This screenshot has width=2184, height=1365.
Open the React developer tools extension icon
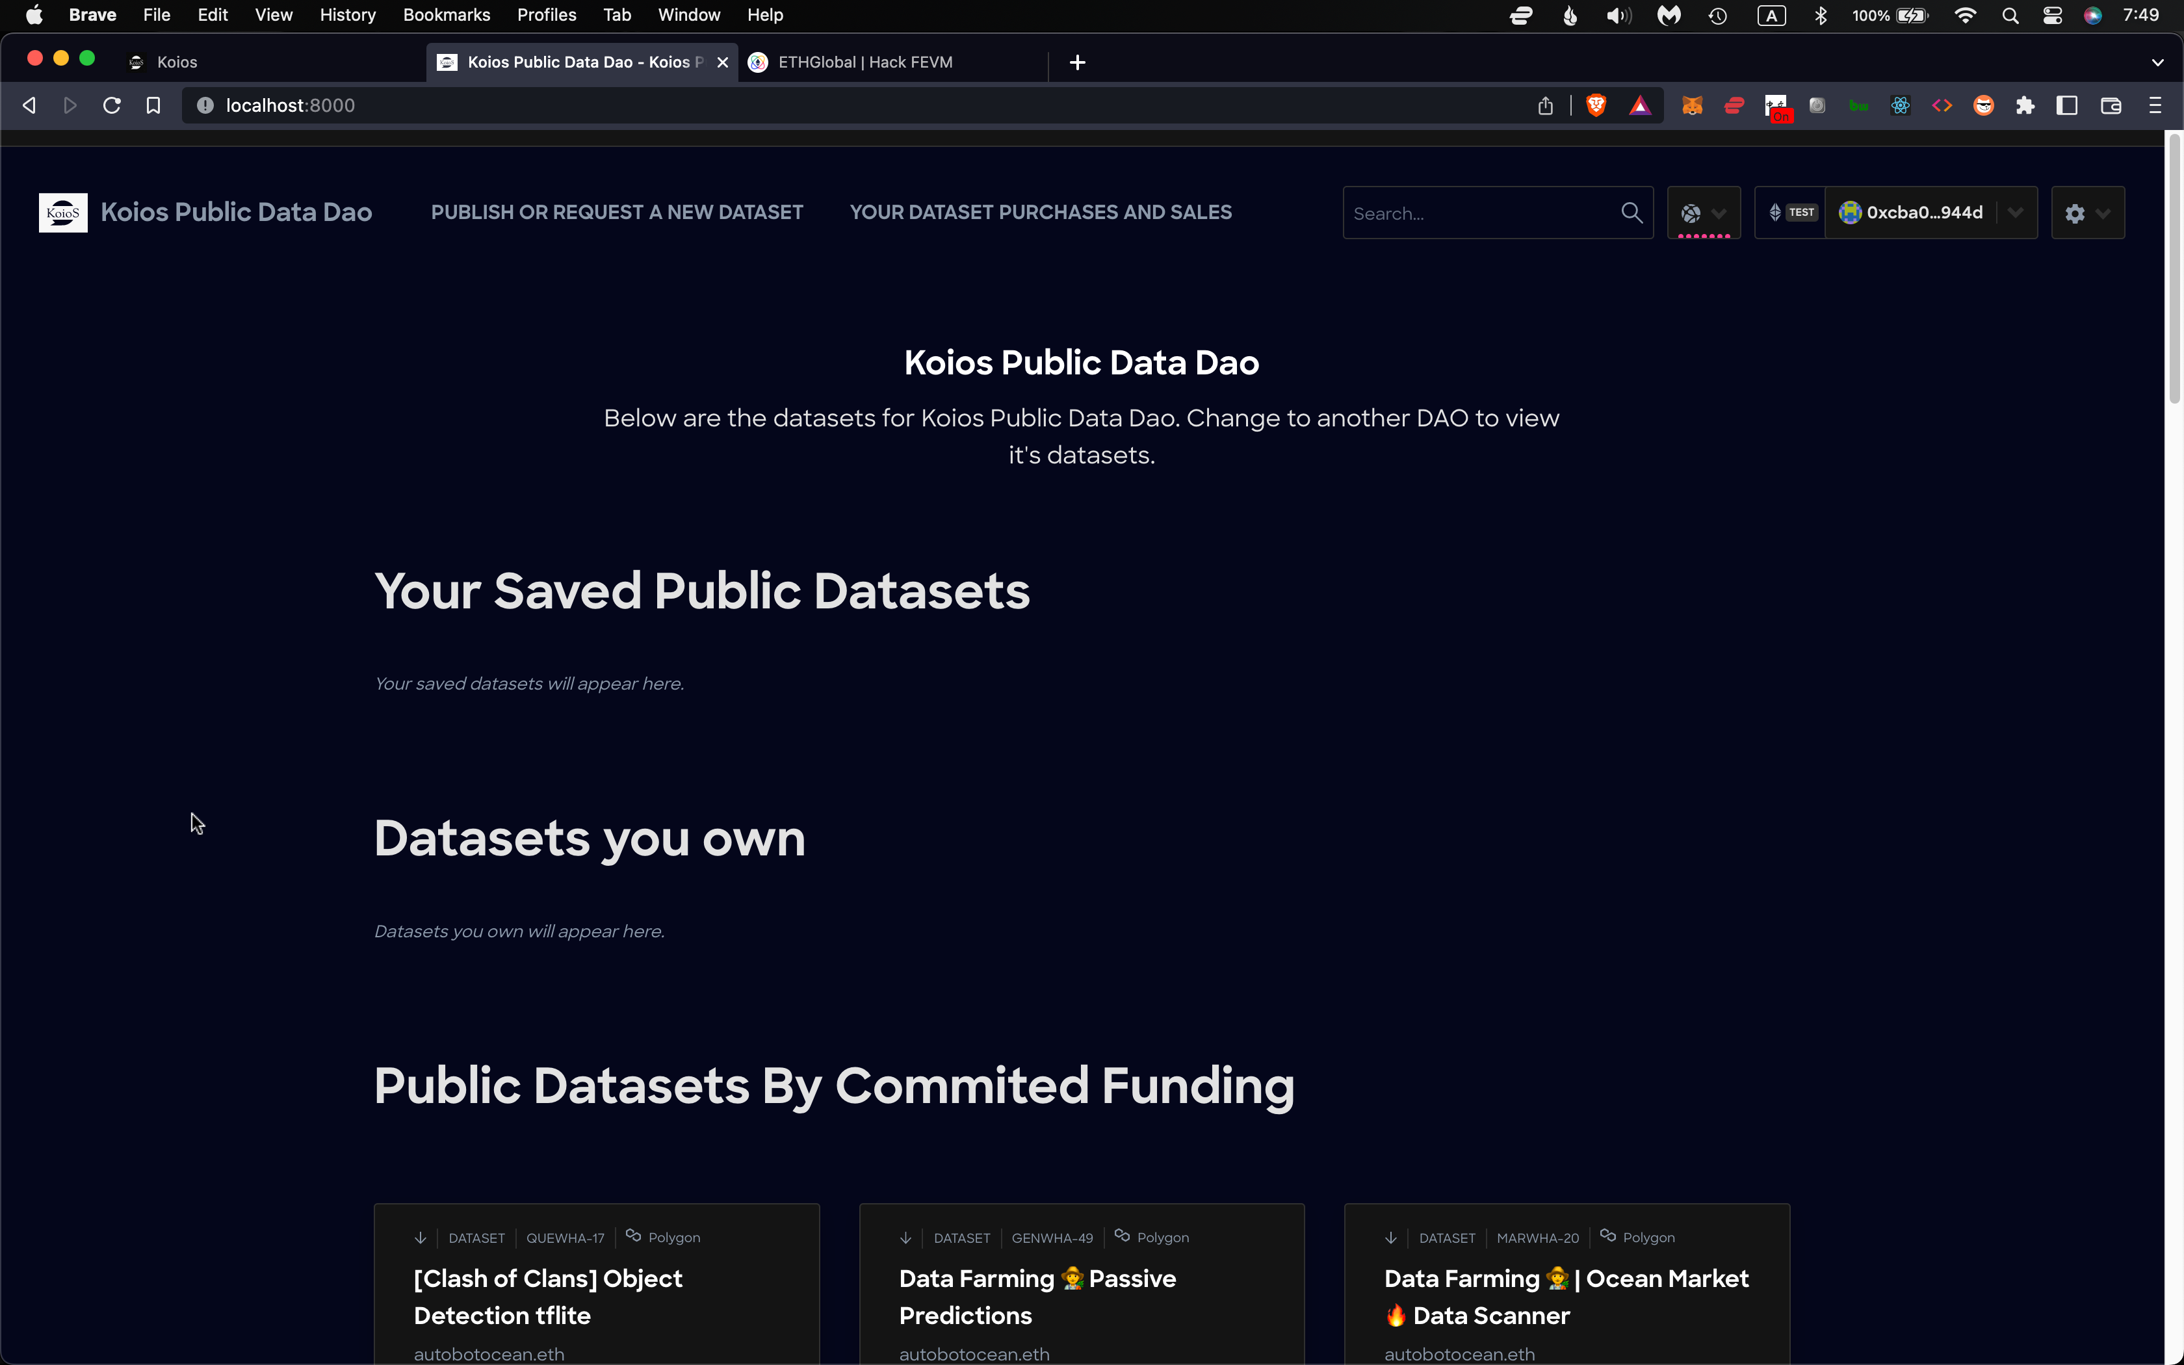[x=1900, y=105]
